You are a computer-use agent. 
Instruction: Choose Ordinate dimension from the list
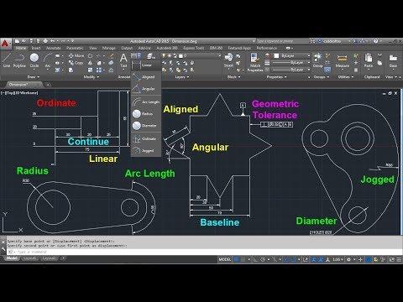[x=146, y=138]
